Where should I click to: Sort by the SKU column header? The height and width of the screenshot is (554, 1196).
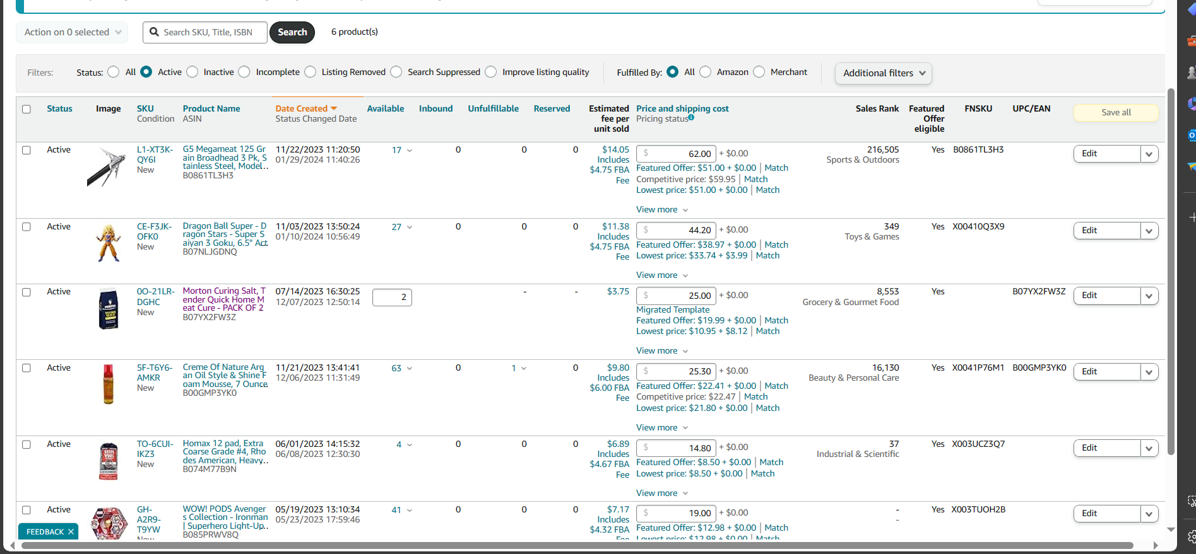(x=145, y=108)
